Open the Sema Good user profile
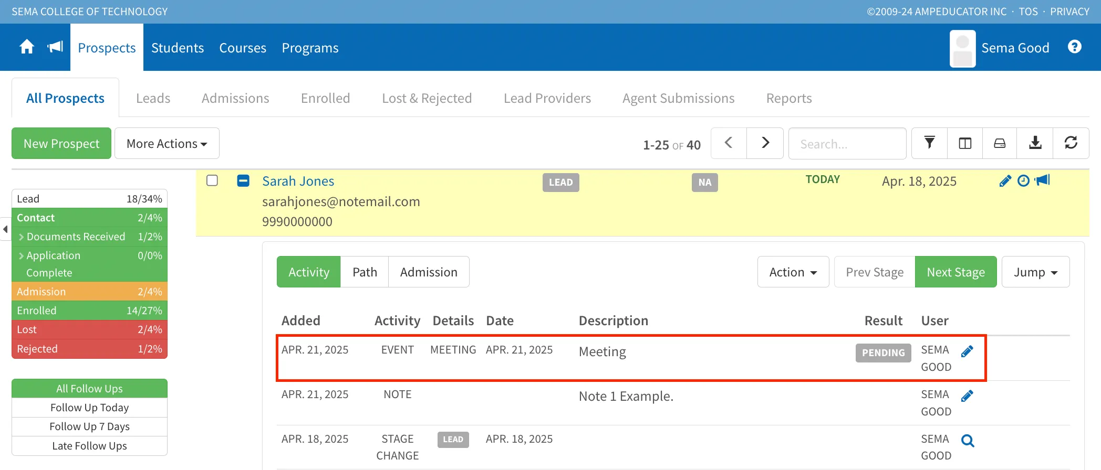The height and width of the screenshot is (470, 1101). 1000,48
